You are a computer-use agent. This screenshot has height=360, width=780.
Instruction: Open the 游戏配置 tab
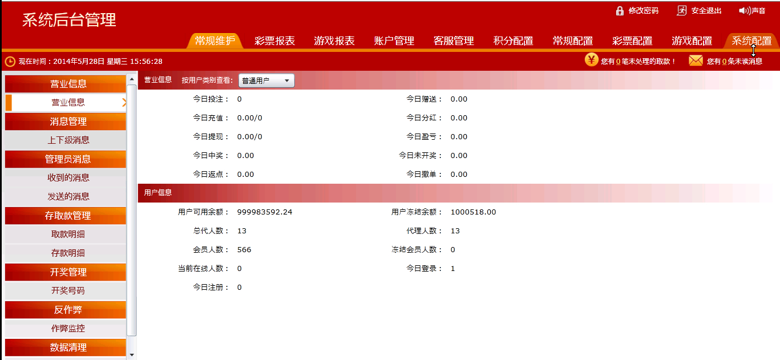(x=692, y=41)
